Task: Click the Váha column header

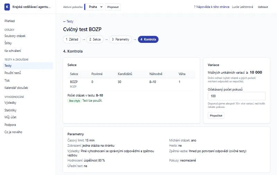Action: pyautogui.click(x=182, y=74)
